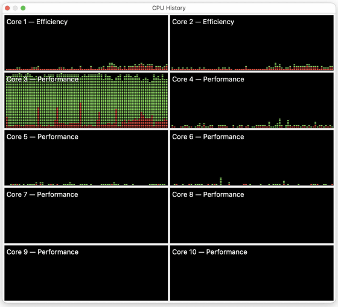Screen dimensions: 338x307
Task: Click the Core 10 — Performance label text
Action: pos(209,252)
